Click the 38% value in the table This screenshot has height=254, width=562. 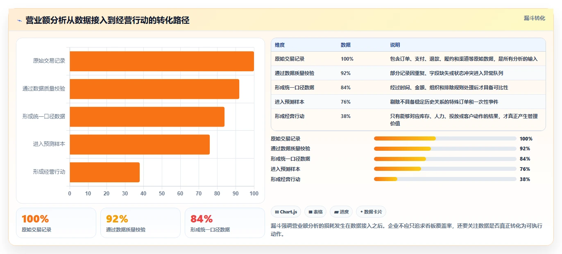tap(346, 116)
